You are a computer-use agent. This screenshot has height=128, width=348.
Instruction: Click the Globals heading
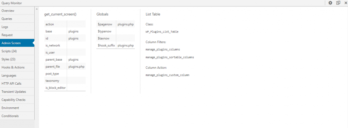coord(102,14)
